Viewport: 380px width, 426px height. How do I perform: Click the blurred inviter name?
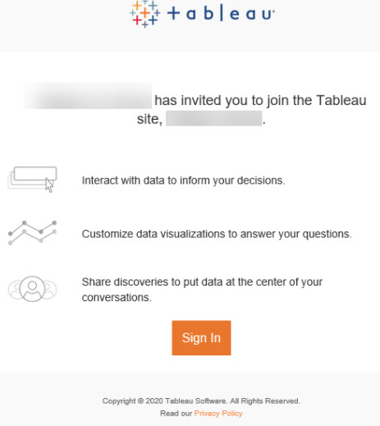88,96
